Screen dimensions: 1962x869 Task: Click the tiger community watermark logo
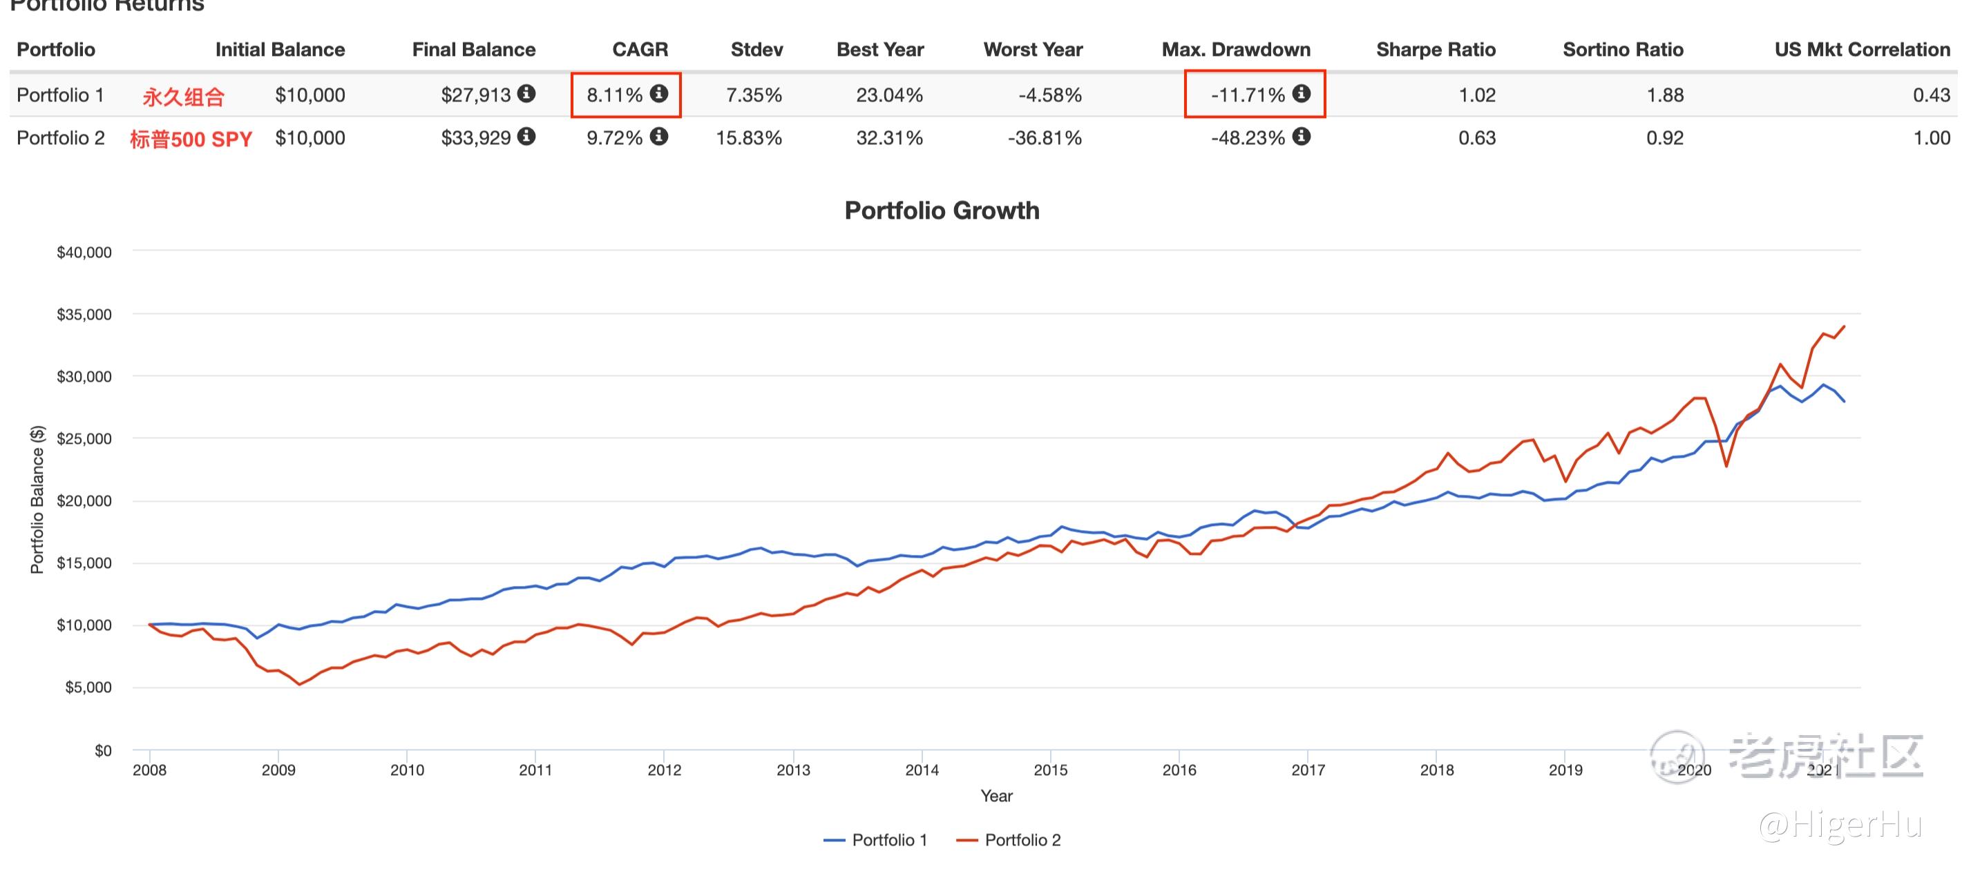click(1677, 756)
